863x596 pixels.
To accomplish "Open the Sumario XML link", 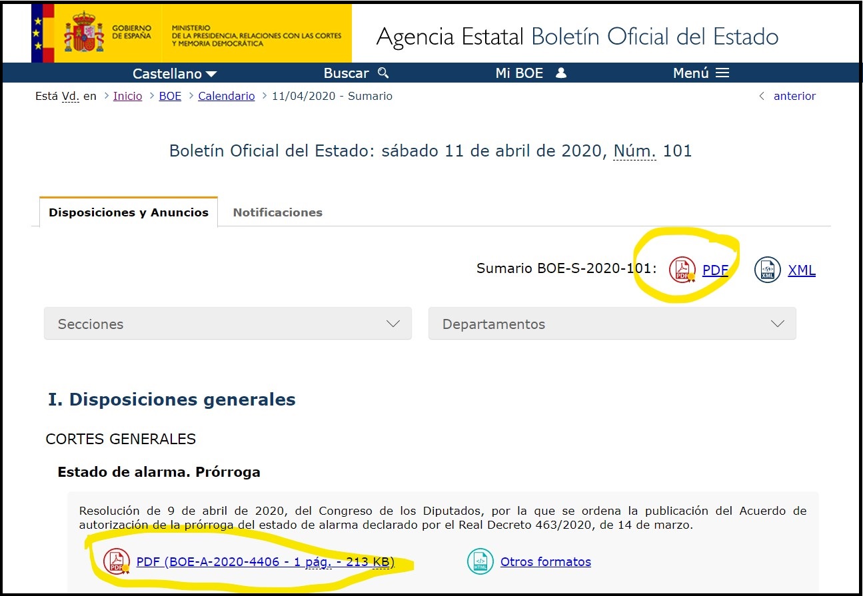I will pyautogui.click(x=802, y=270).
